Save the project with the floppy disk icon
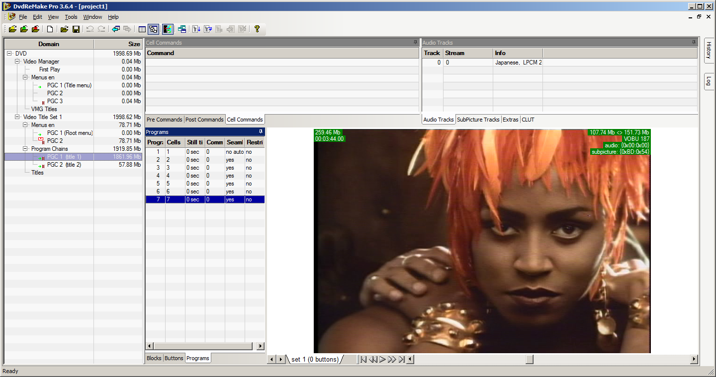716x377 pixels. (x=76, y=29)
